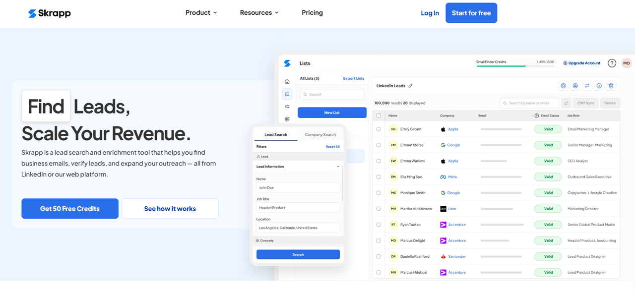Select the home icon in the sidebar
Screen dimensions: 635x293
(x=287, y=81)
